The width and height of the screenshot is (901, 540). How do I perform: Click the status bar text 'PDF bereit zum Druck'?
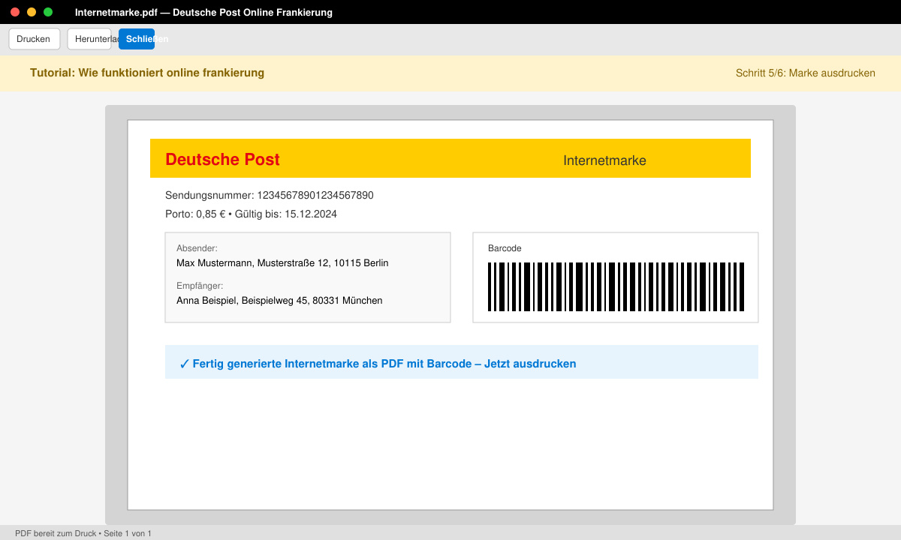click(x=83, y=533)
